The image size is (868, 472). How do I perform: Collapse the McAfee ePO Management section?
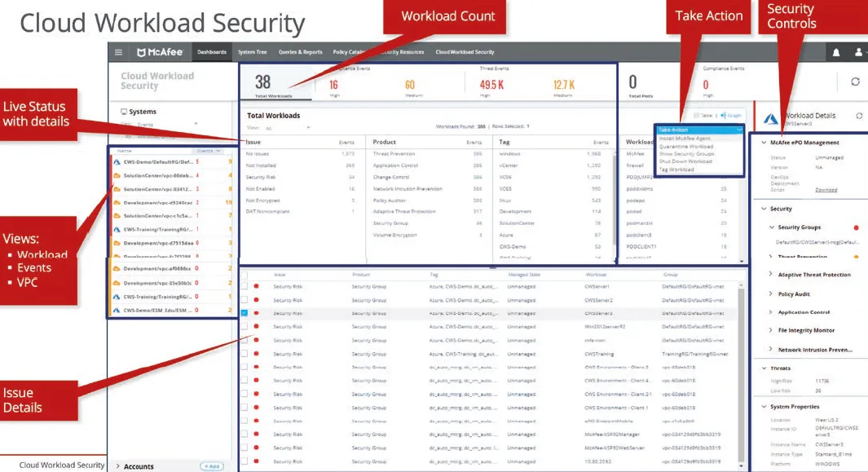764,143
